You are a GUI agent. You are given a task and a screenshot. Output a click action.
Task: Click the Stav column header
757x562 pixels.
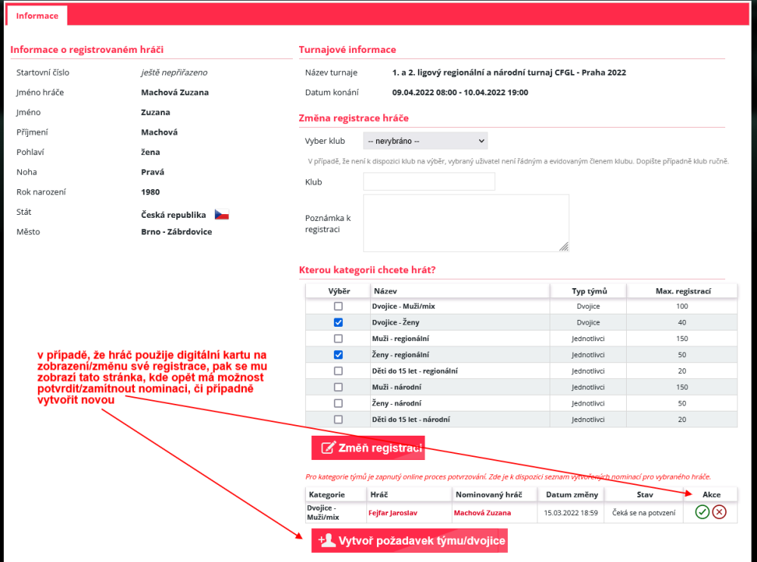pyautogui.click(x=644, y=495)
